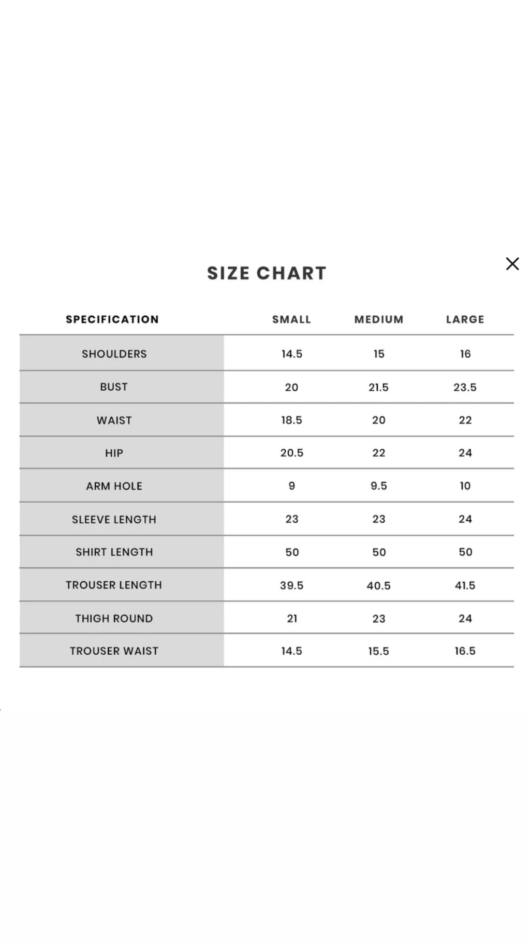Click the HIP row label
530x942 pixels.
coord(114,453)
